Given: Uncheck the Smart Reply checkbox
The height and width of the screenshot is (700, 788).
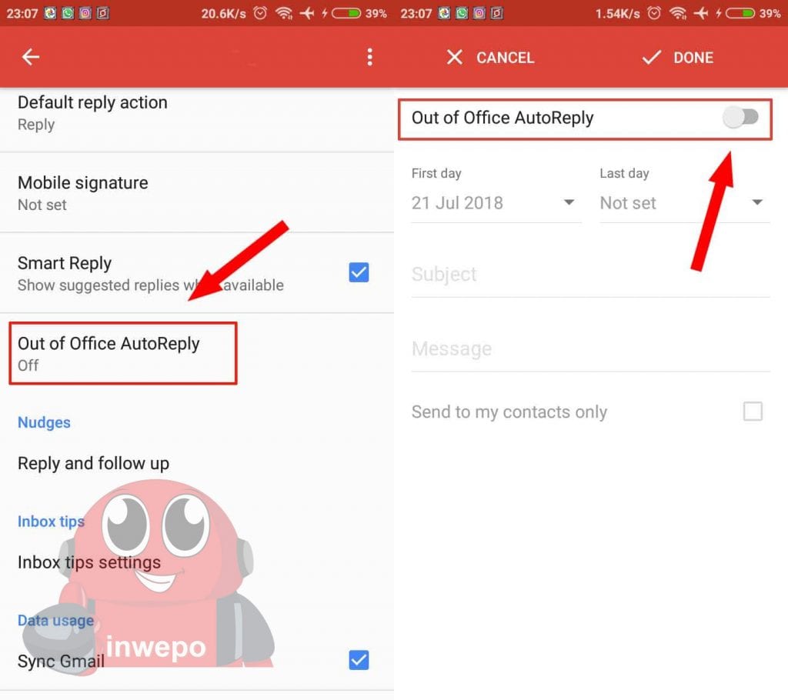Looking at the screenshot, I should pos(359,272).
